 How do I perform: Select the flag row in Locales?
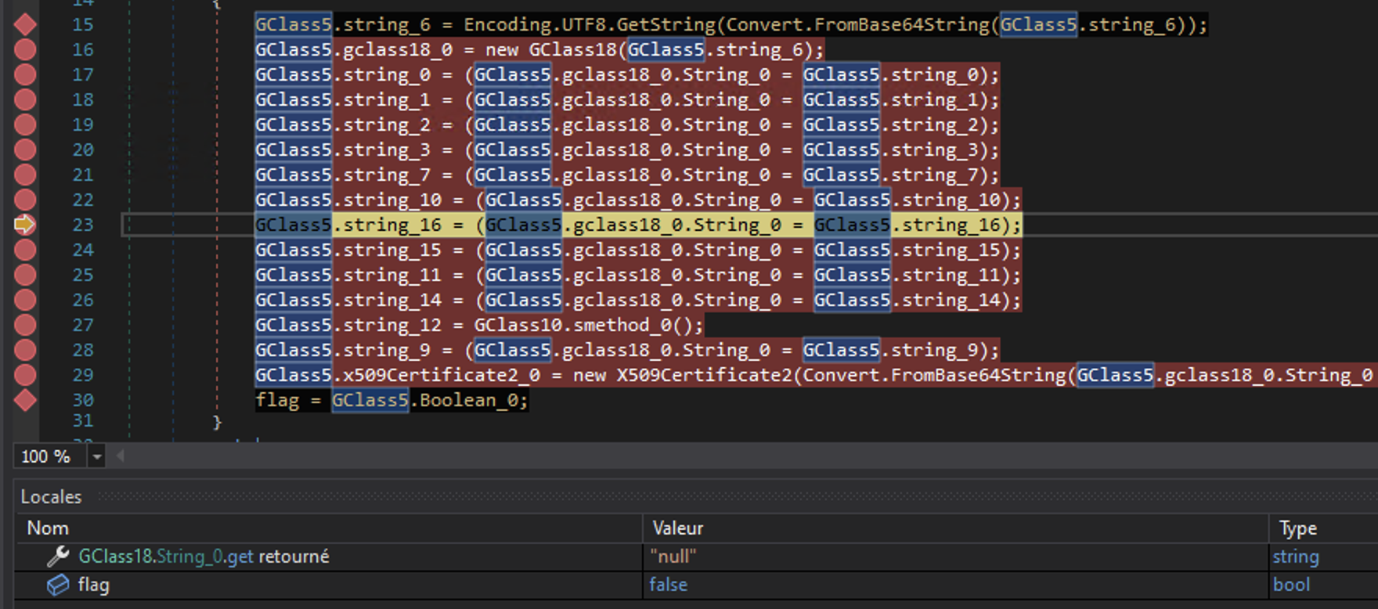[x=93, y=585]
